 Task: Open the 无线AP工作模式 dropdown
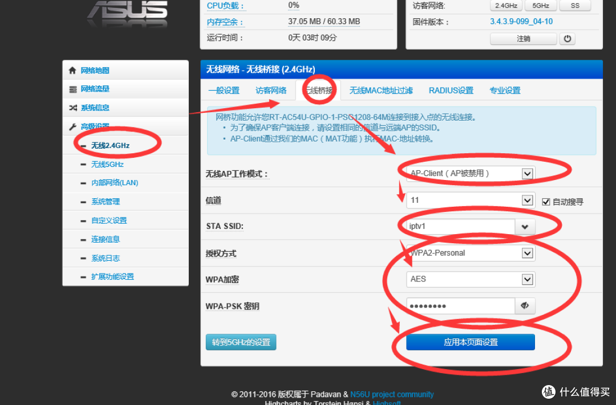tap(470, 174)
